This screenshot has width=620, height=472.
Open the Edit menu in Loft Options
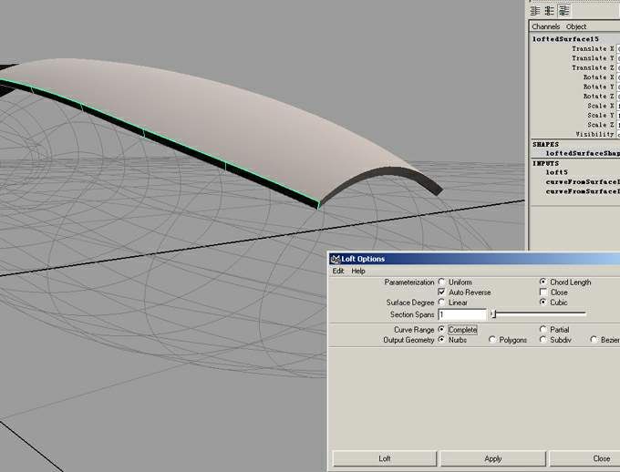pos(338,271)
